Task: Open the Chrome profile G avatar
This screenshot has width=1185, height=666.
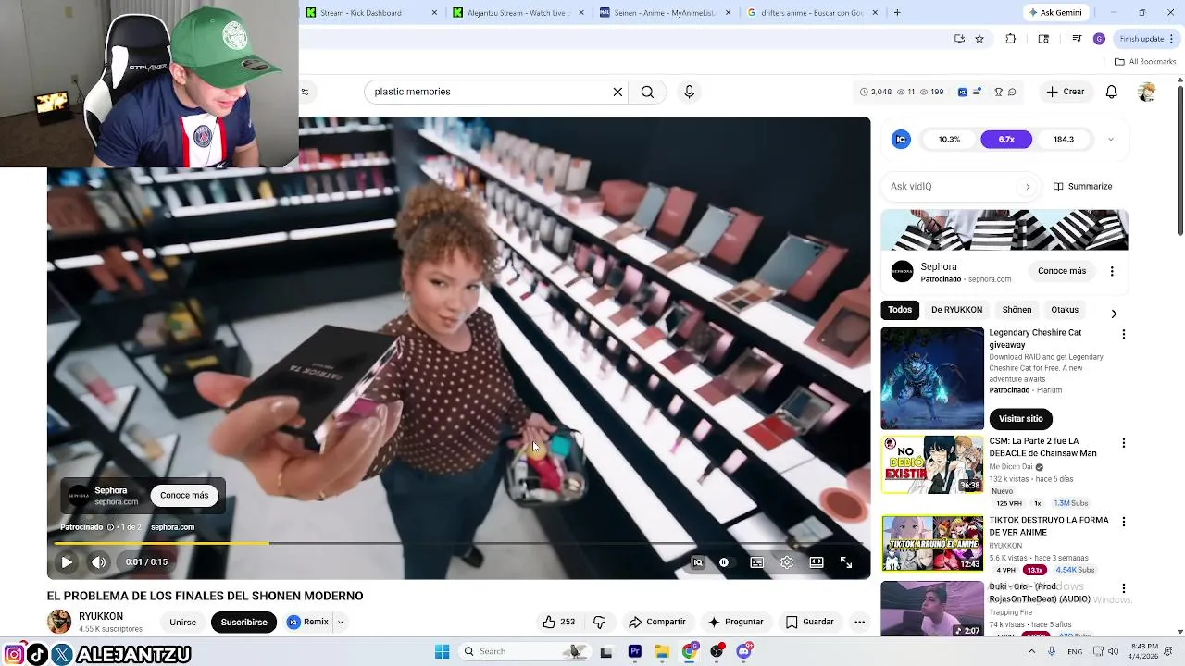Action: 1099,39
